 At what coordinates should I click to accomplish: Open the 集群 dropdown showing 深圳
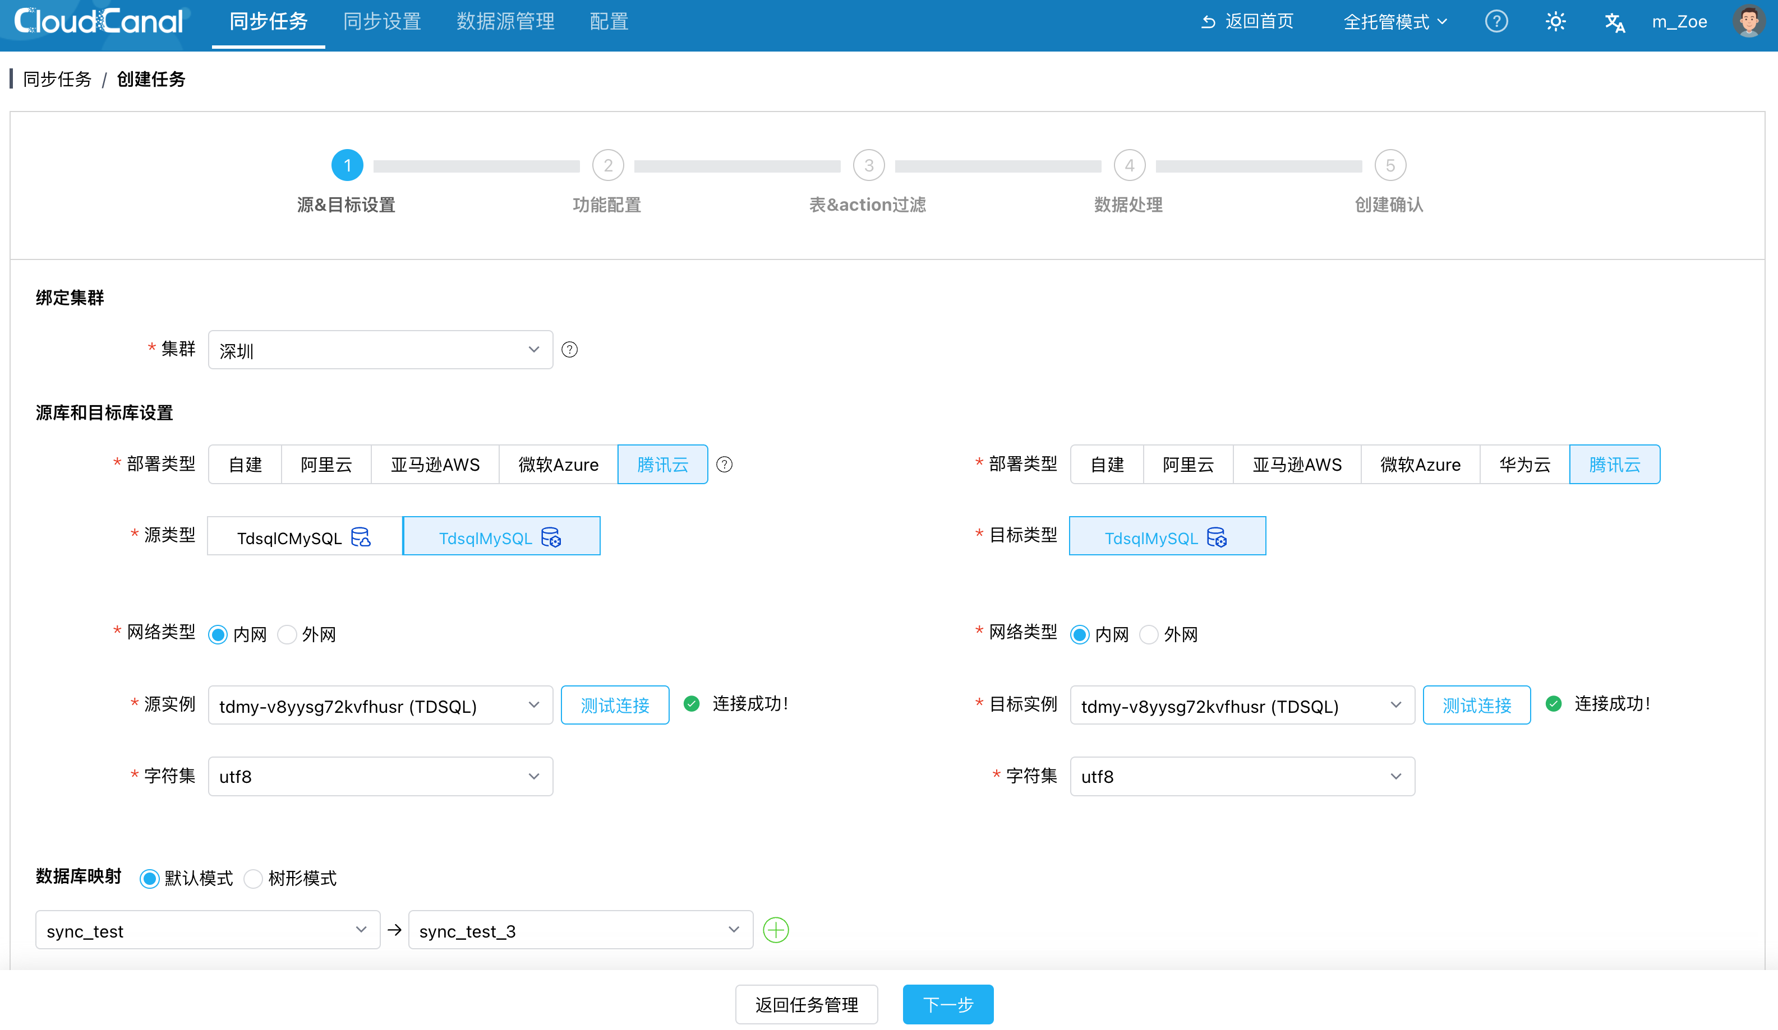coord(380,349)
